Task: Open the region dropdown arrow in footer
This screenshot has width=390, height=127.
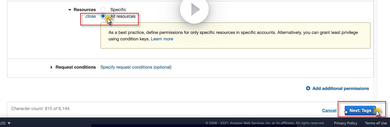Action: [9, 123]
